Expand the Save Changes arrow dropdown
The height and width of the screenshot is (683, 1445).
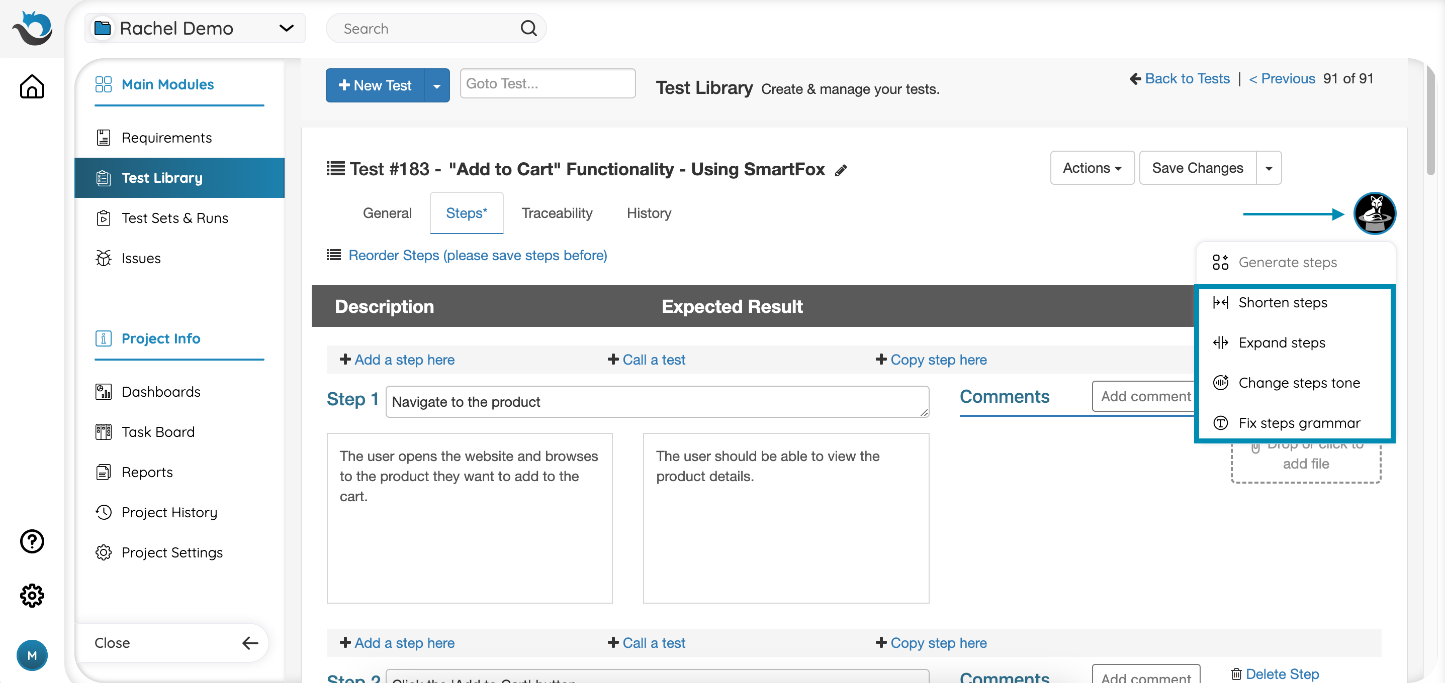click(x=1269, y=168)
